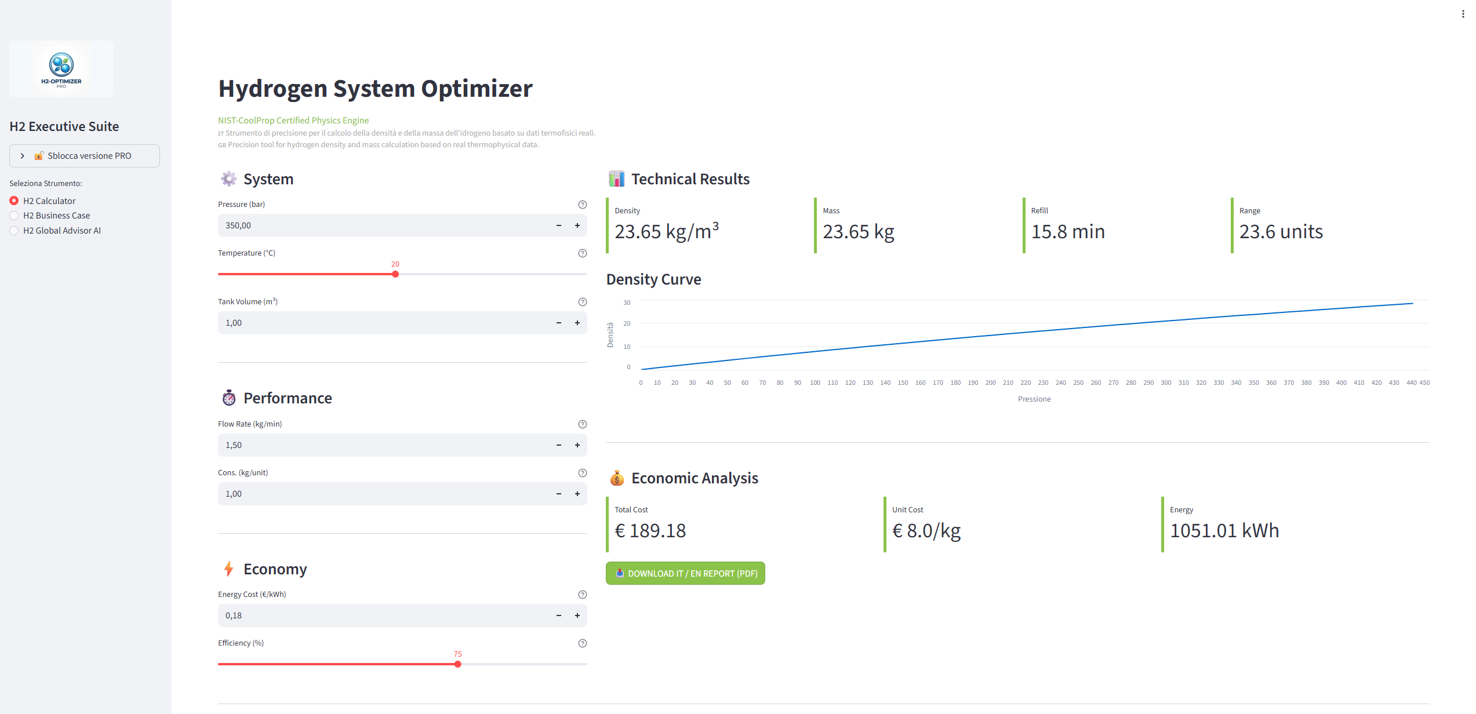This screenshot has height=714, width=1476.
Task: Decrease Tank Volume with minus stepper
Action: coord(559,323)
